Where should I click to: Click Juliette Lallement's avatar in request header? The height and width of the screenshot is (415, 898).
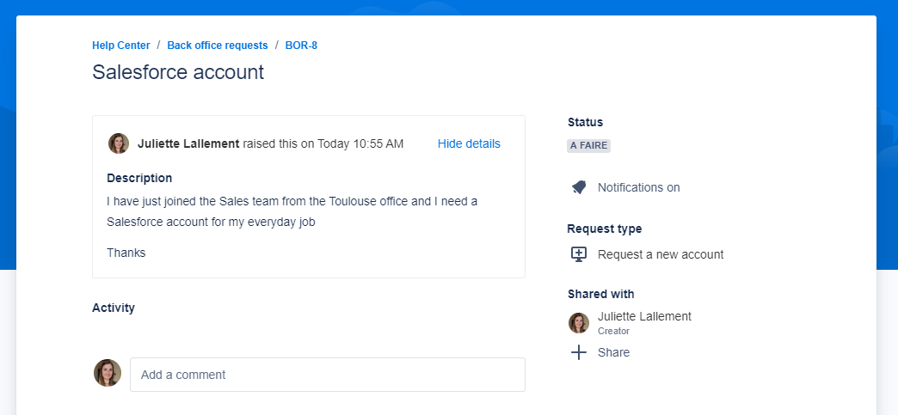[x=119, y=143]
